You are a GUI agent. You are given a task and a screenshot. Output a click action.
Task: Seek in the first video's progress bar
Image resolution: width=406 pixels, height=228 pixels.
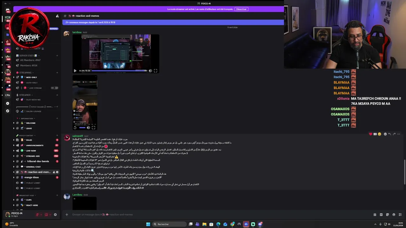tap(119, 71)
